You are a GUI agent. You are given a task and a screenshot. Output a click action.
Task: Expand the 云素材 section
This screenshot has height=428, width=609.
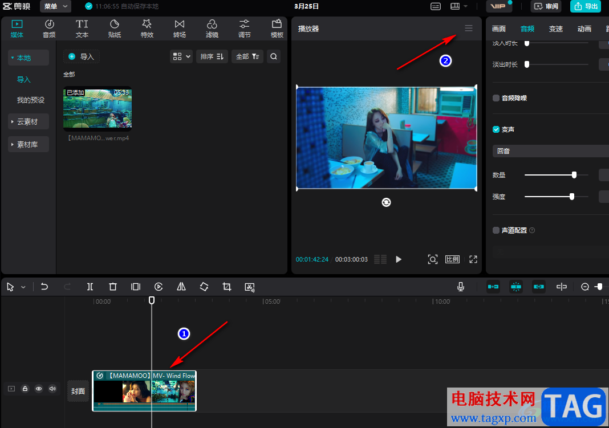pos(29,122)
